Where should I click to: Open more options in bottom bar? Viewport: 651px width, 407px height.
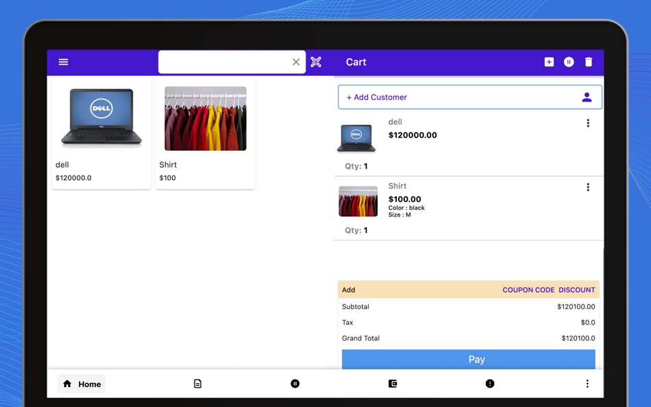[x=587, y=384]
